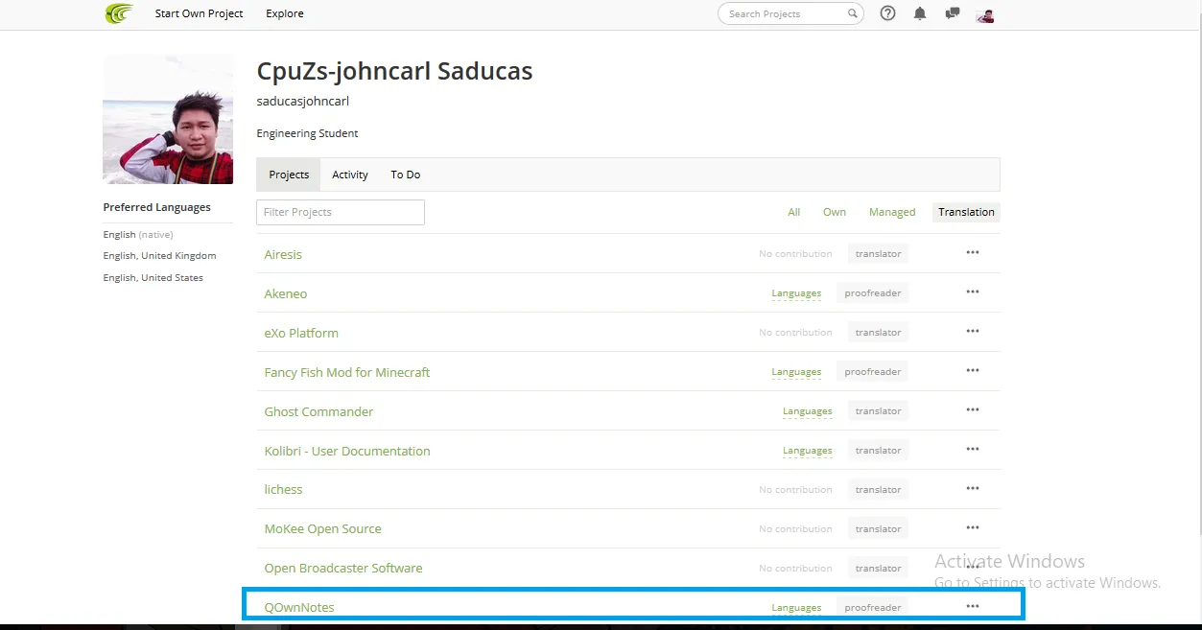Screen dimensions: 1202x630
Task: Open the three-dot menu for QOwnNotes
Action: tap(973, 606)
